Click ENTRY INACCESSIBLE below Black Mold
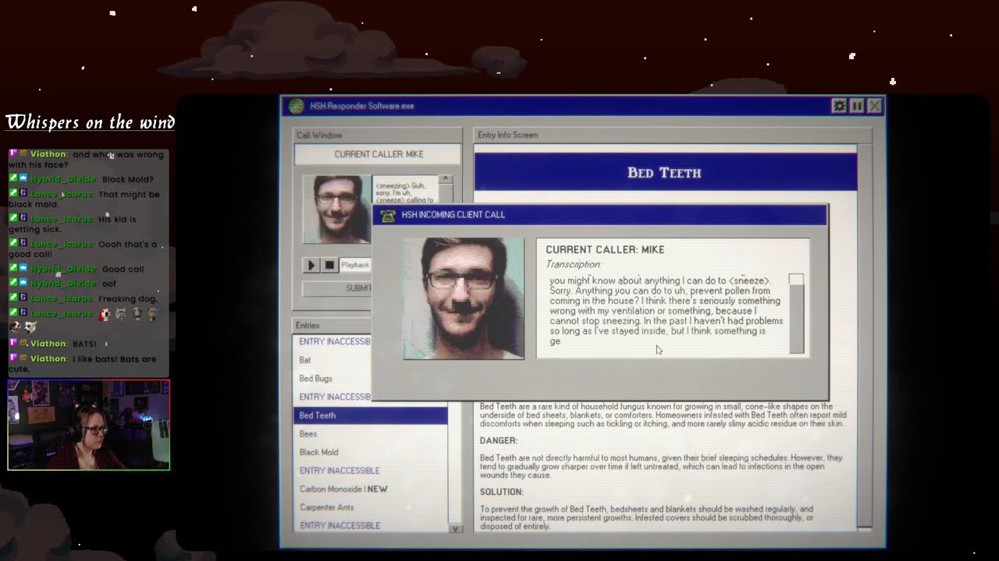This screenshot has width=999, height=561. [x=371, y=471]
